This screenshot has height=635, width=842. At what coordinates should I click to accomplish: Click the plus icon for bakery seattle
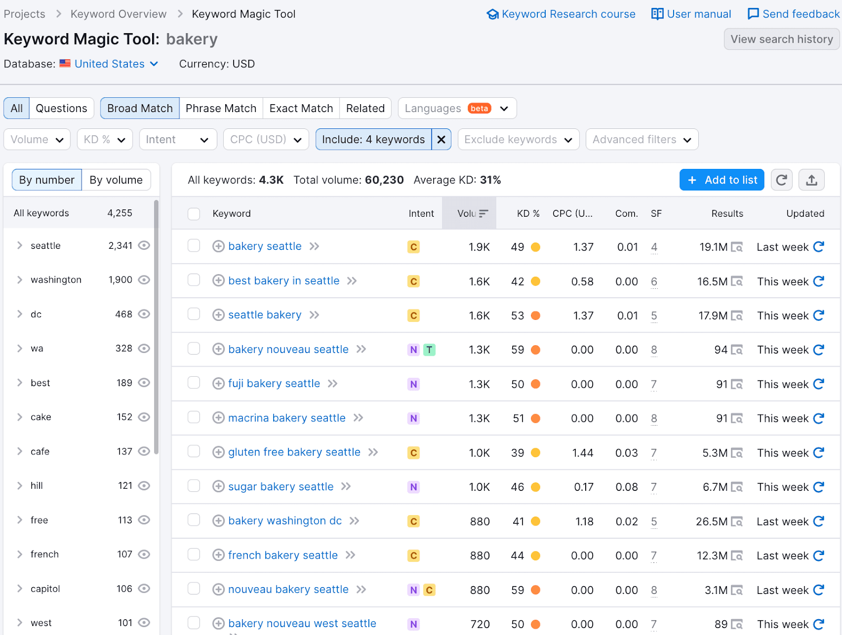click(x=218, y=246)
